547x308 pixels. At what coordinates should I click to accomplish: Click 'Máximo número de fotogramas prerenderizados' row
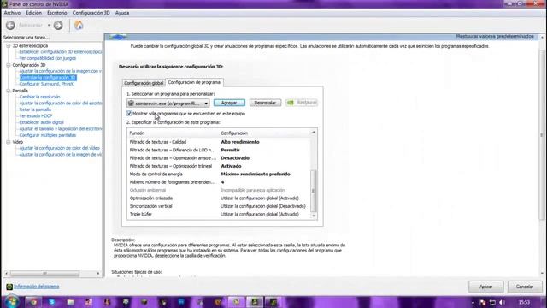click(x=219, y=182)
